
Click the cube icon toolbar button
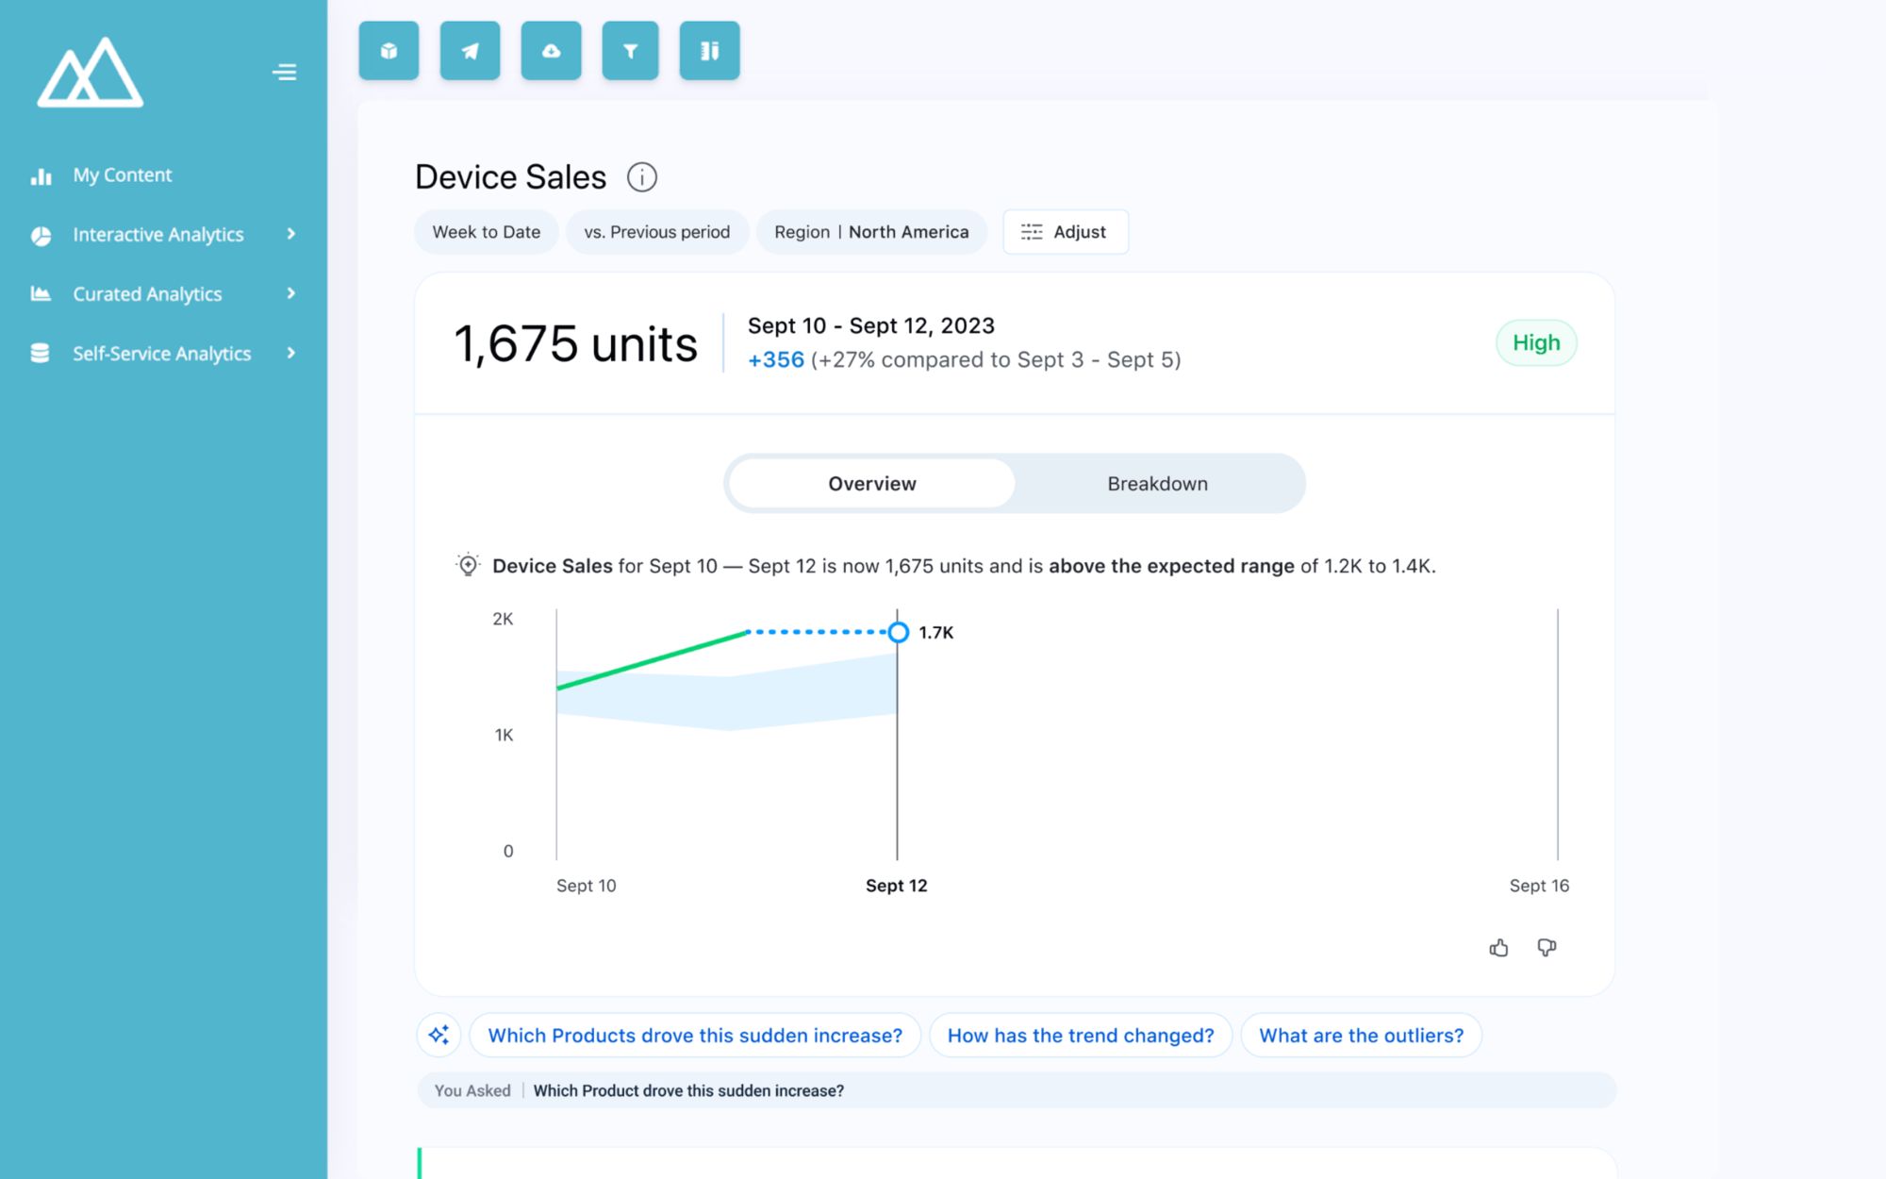[x=389, y=51]
